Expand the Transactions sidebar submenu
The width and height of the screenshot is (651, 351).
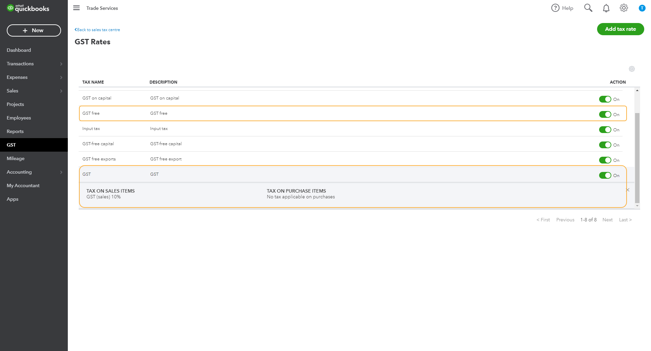coord(61,64)
